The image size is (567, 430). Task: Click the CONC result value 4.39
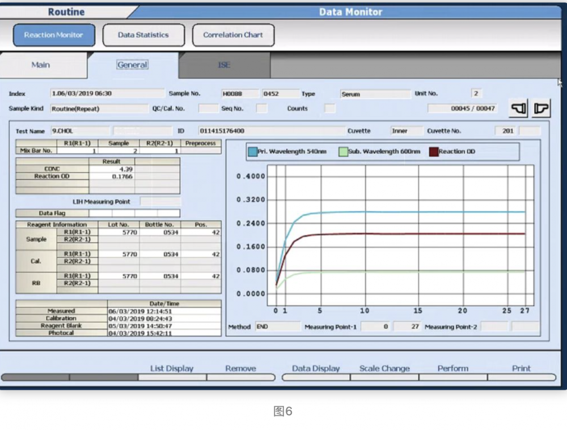pyautogui.click(x=112, y=169)
